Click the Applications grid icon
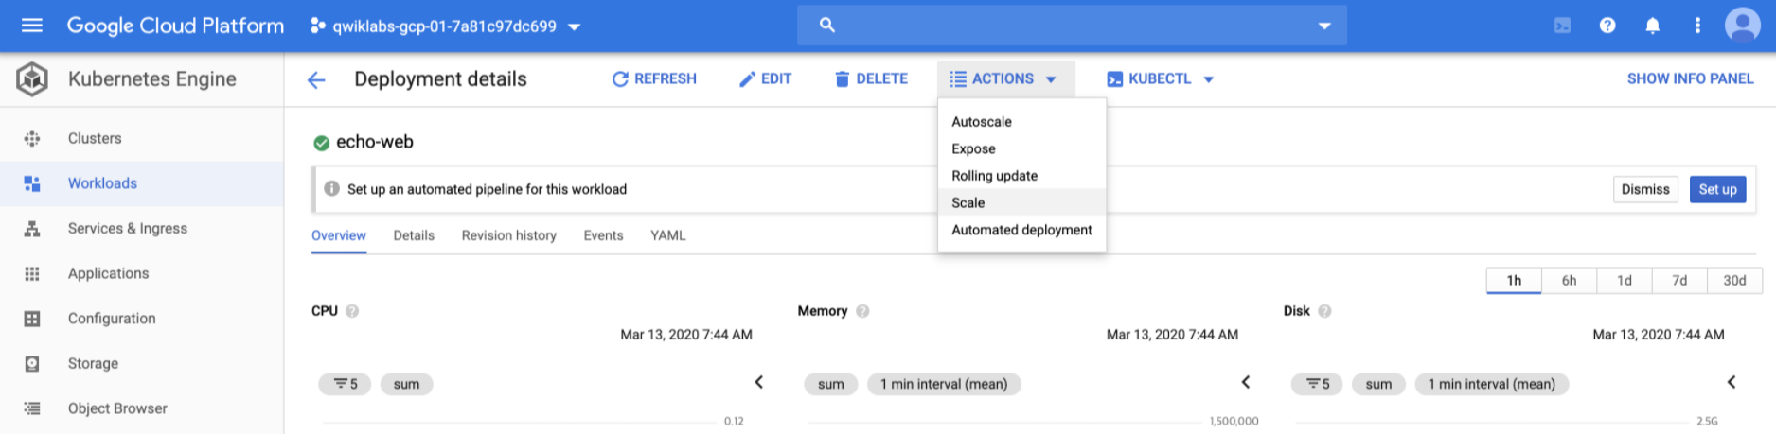 (32, 273)
